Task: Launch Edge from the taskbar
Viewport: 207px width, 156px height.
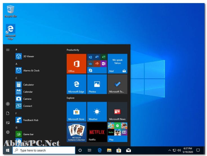Action: pos(99,150)
